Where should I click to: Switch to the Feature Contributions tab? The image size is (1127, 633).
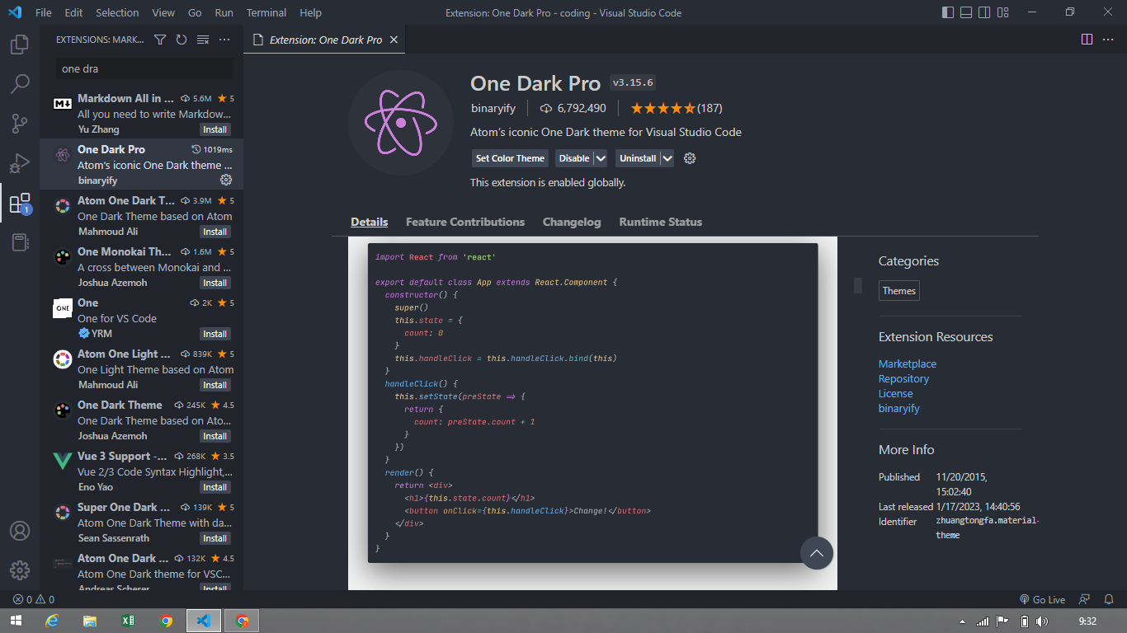click(x=465, y=222)
